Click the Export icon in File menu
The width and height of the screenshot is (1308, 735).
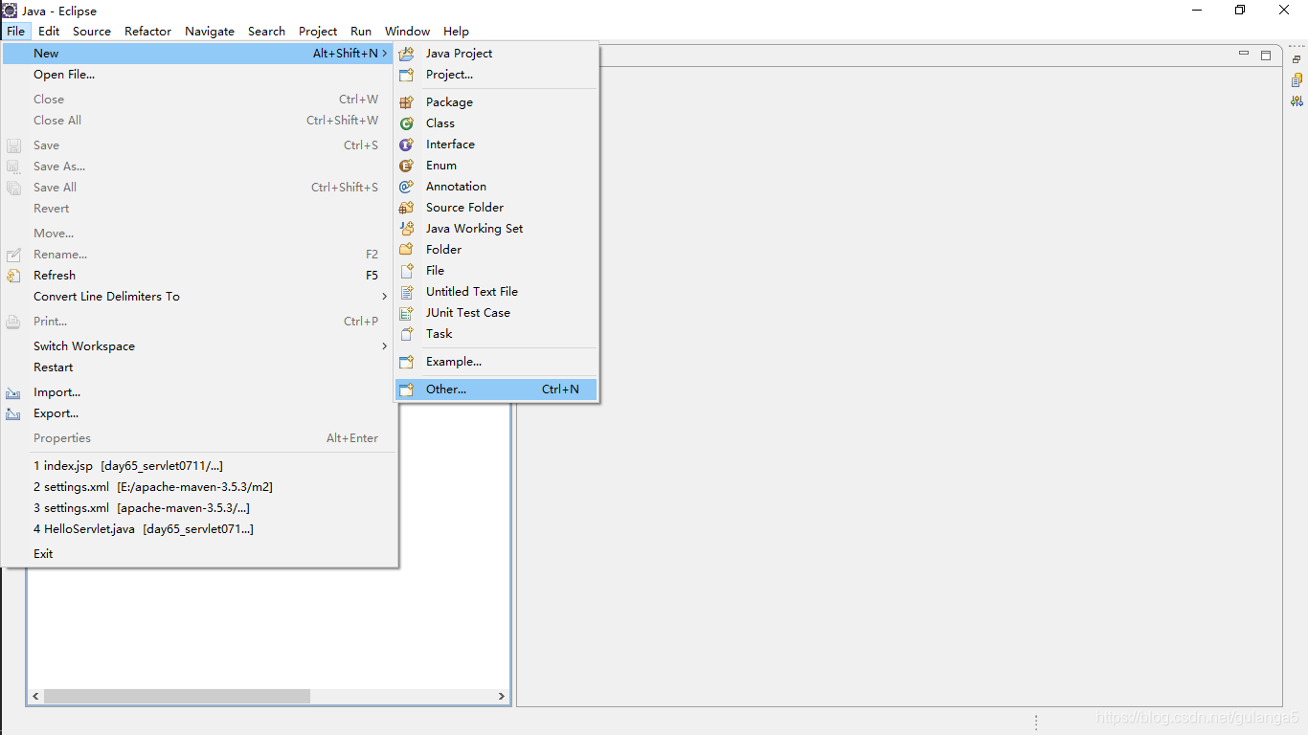13,413
